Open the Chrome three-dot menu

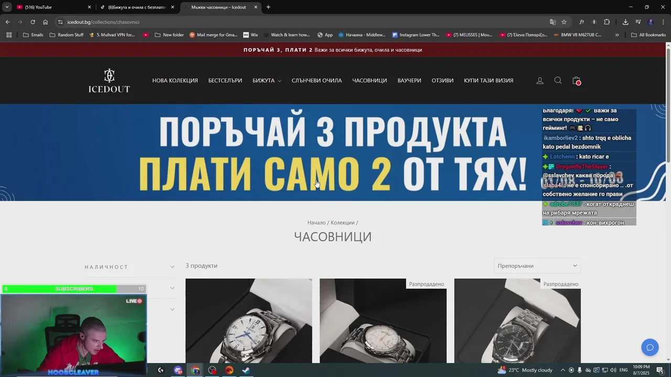click(663, 22)
